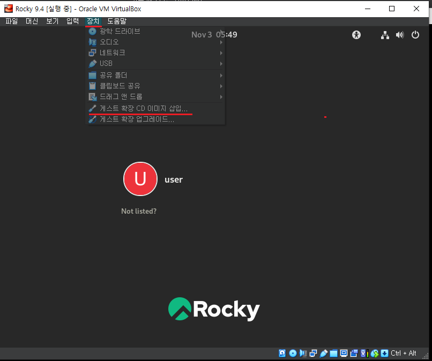Screen dimensions: 432x361
Task: Click the mouse integration status bar icon
Action: coord(375,354)
